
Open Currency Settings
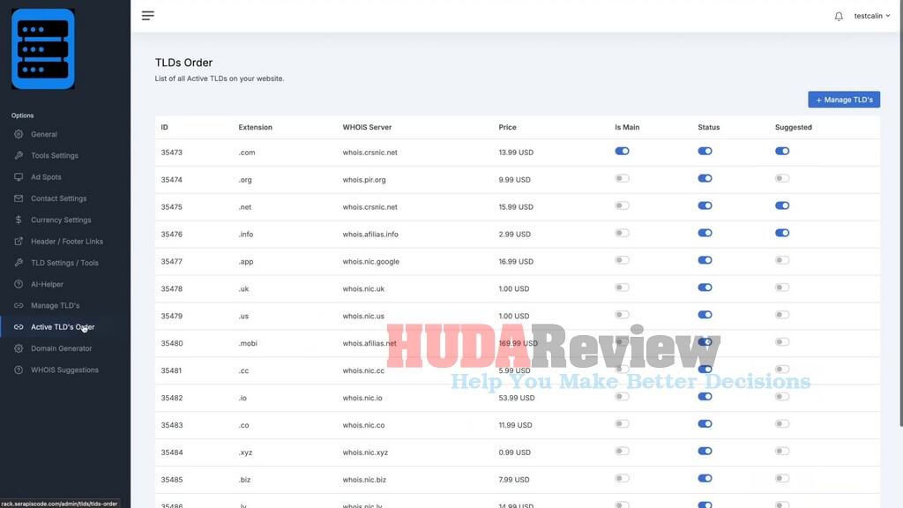point(61,220)
